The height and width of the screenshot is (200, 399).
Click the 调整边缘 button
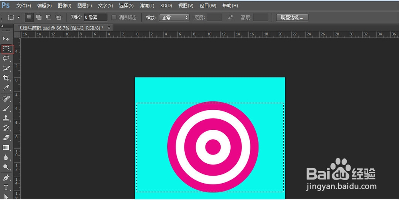point(292,17)
